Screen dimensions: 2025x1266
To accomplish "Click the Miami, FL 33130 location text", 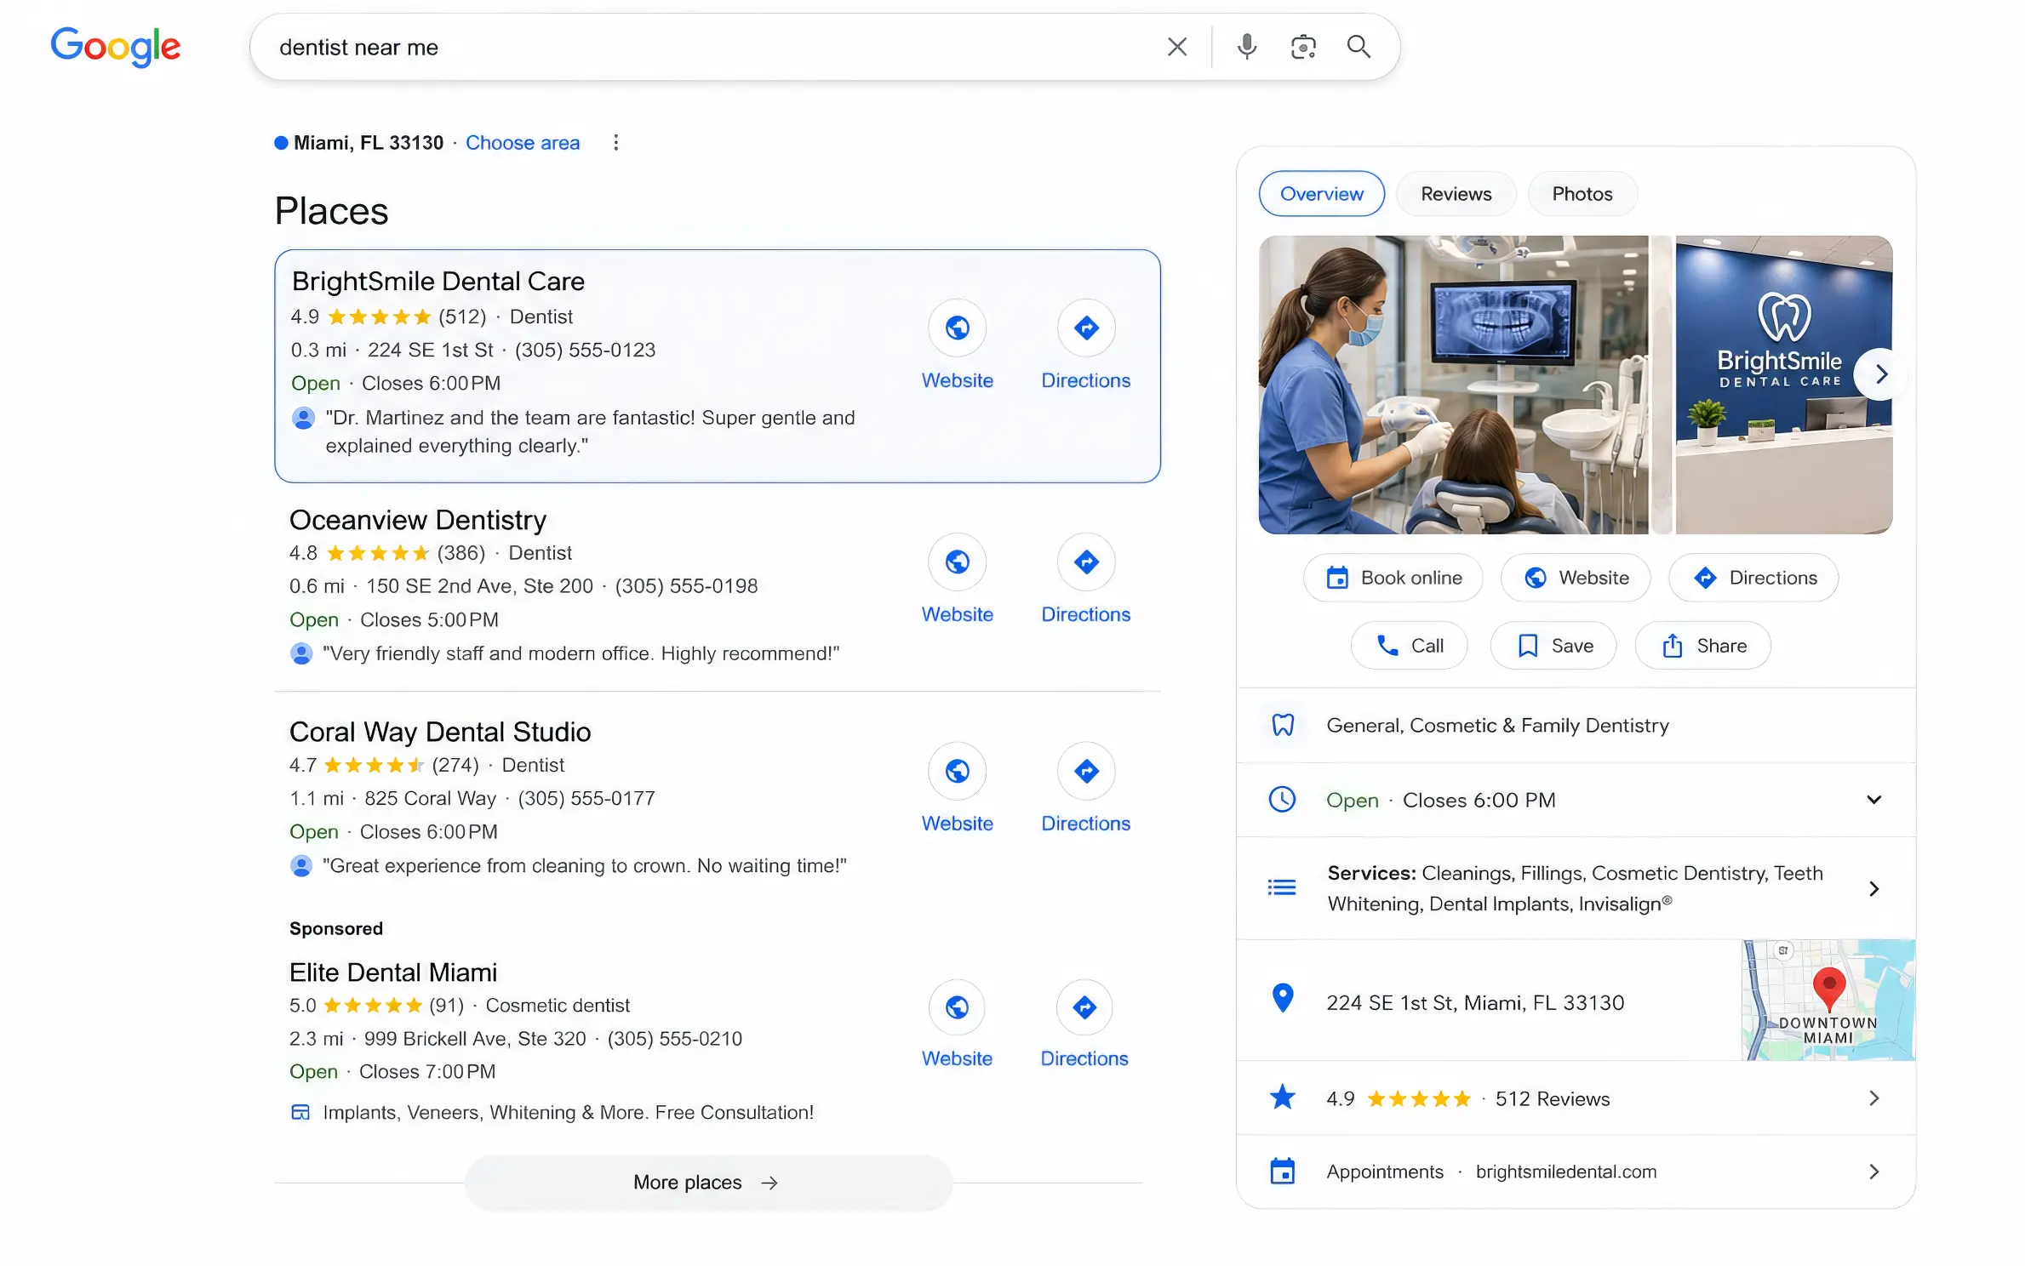I will point(368,143).
